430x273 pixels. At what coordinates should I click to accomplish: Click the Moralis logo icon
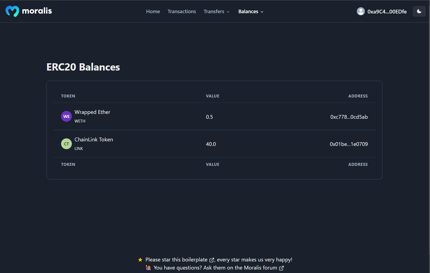click(x=12, y=11)
